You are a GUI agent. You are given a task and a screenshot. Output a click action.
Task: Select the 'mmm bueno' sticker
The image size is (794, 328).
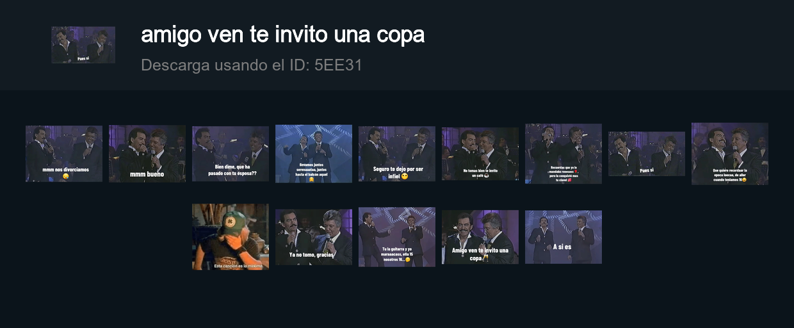tap(147, 154)
